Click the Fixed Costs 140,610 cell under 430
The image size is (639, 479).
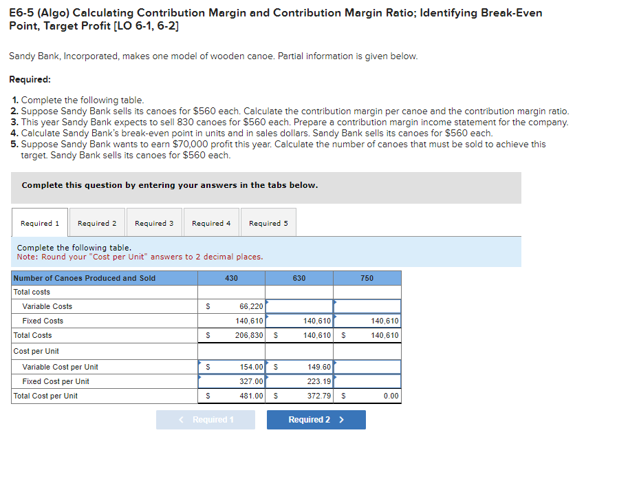[x=230, y=321]
